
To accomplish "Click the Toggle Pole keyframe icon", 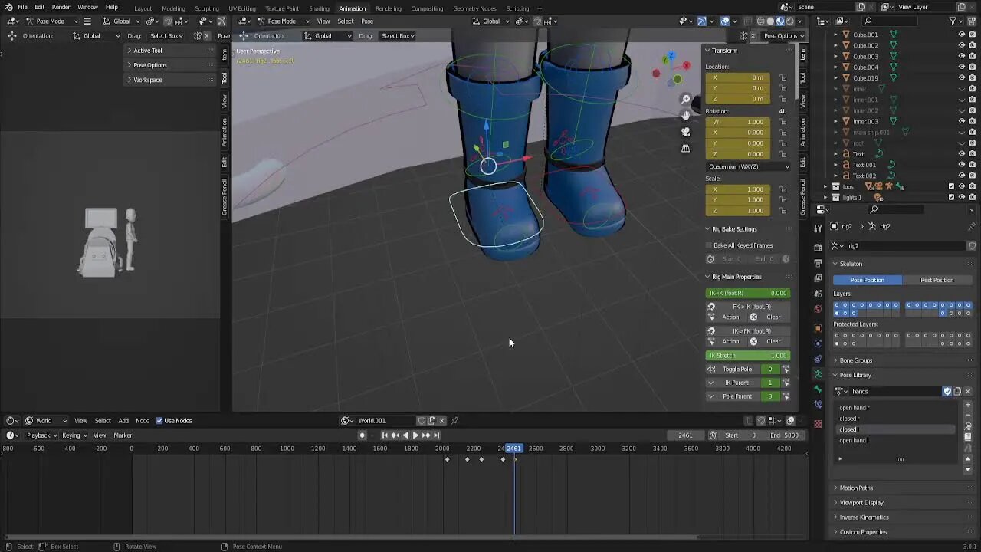I will pyautogui.click(x=786, y=369).
